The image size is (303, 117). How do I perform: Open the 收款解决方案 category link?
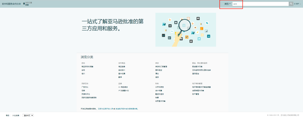[160, 101]
